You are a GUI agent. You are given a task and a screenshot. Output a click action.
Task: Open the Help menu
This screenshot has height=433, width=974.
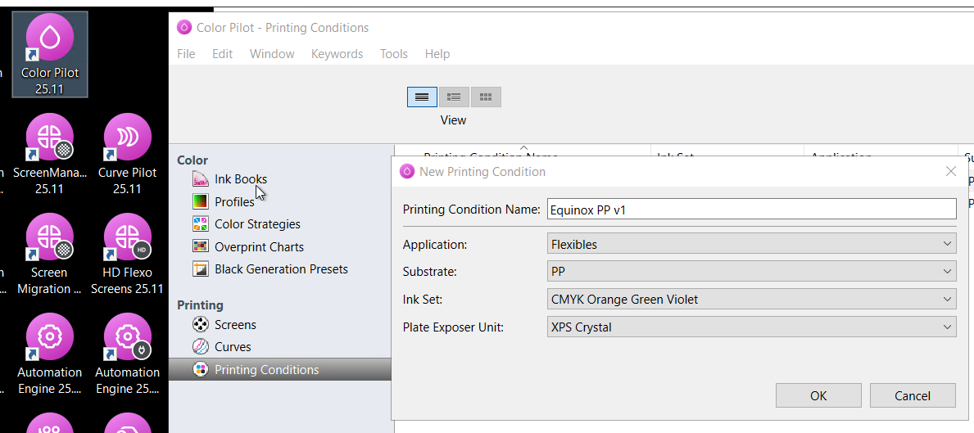437,54
